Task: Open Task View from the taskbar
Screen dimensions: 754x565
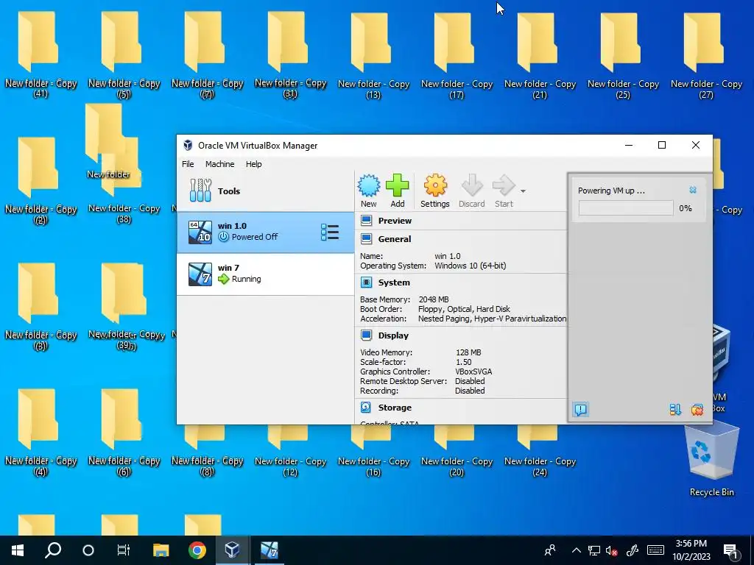Action: coord(124,550)
